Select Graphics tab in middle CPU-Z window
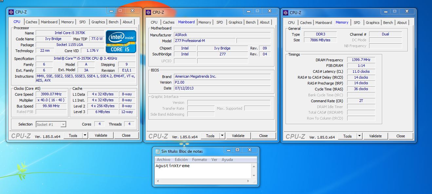 click(235, 22)
